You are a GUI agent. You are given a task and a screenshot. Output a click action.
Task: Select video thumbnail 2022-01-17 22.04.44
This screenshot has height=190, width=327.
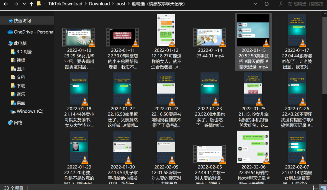click(297, 30)
